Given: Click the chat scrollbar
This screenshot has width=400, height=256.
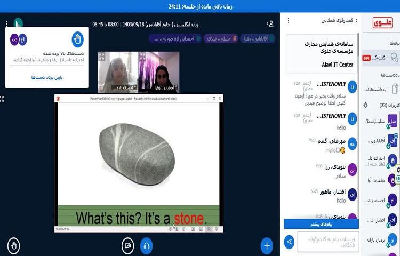Looking at the screenshot, I should tap(359, 45).
